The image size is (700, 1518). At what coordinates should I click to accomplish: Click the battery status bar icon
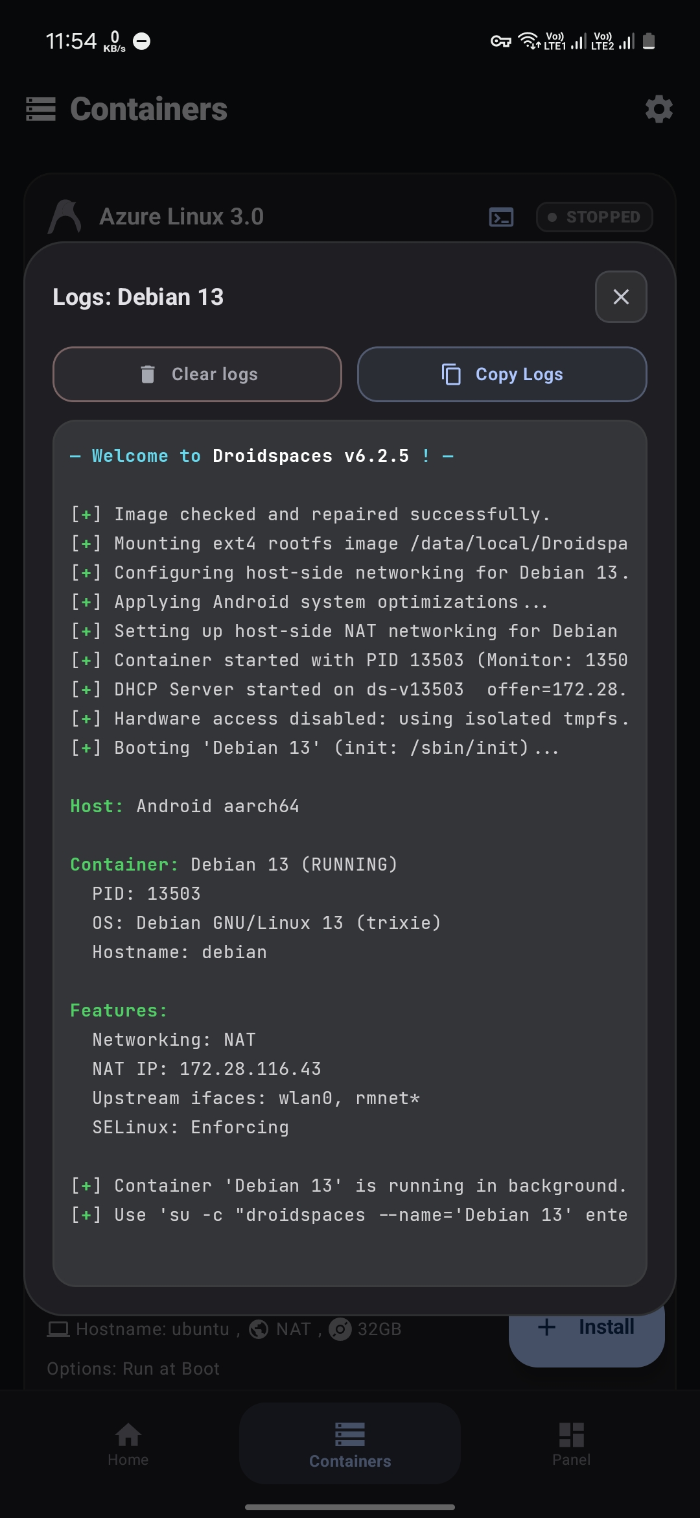coord(649,41)
